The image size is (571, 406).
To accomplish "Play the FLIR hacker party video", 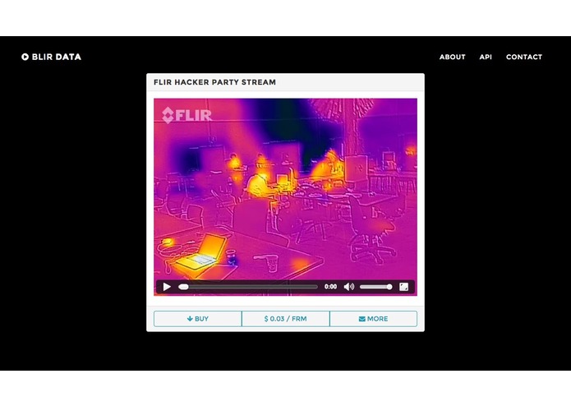I will [x=167, y=287].
